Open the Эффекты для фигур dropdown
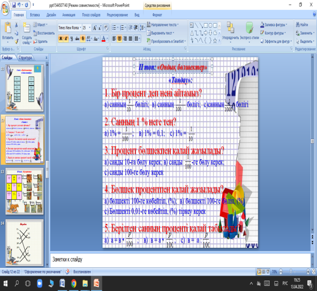Viewport: 317px width, 291px height. (x=276, y=41)
